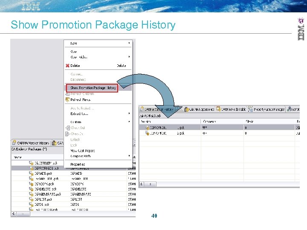Select the IGPADD.pck row

pyautogui.click(x=73, y=173)
